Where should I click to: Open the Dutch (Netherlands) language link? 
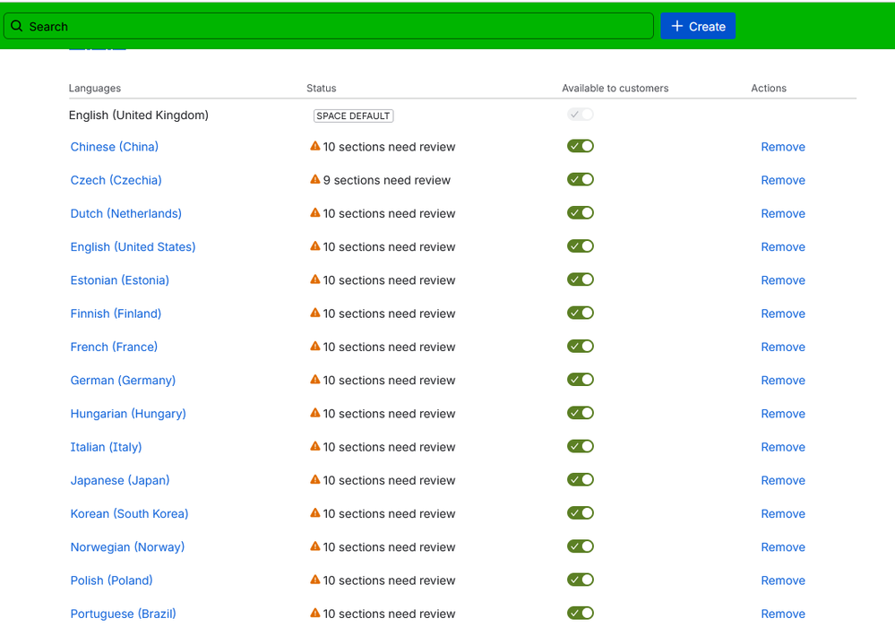pos(125,213)
